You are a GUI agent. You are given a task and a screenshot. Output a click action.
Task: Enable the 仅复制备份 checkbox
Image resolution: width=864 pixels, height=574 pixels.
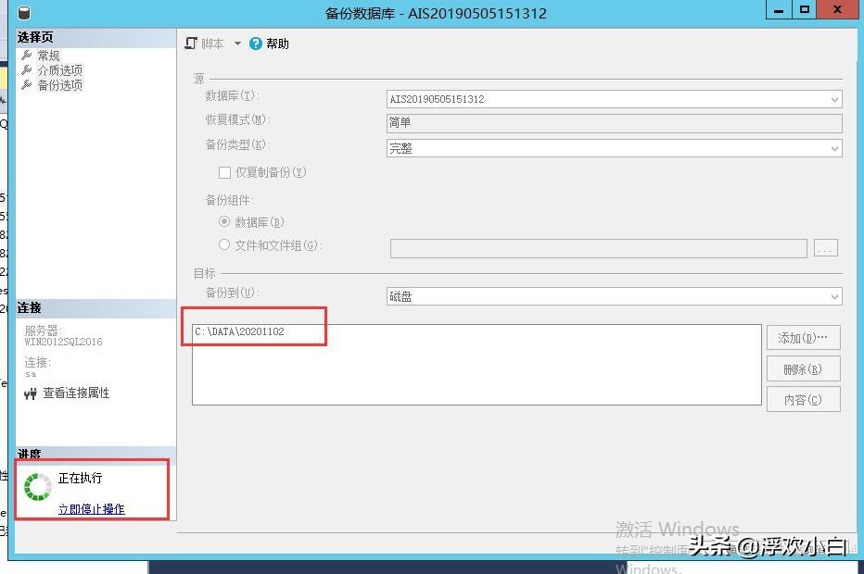pyautogui.click(x=223, y=172)
